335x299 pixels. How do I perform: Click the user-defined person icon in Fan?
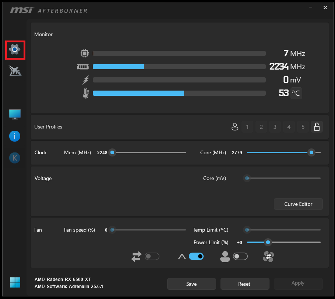[225, 256]
